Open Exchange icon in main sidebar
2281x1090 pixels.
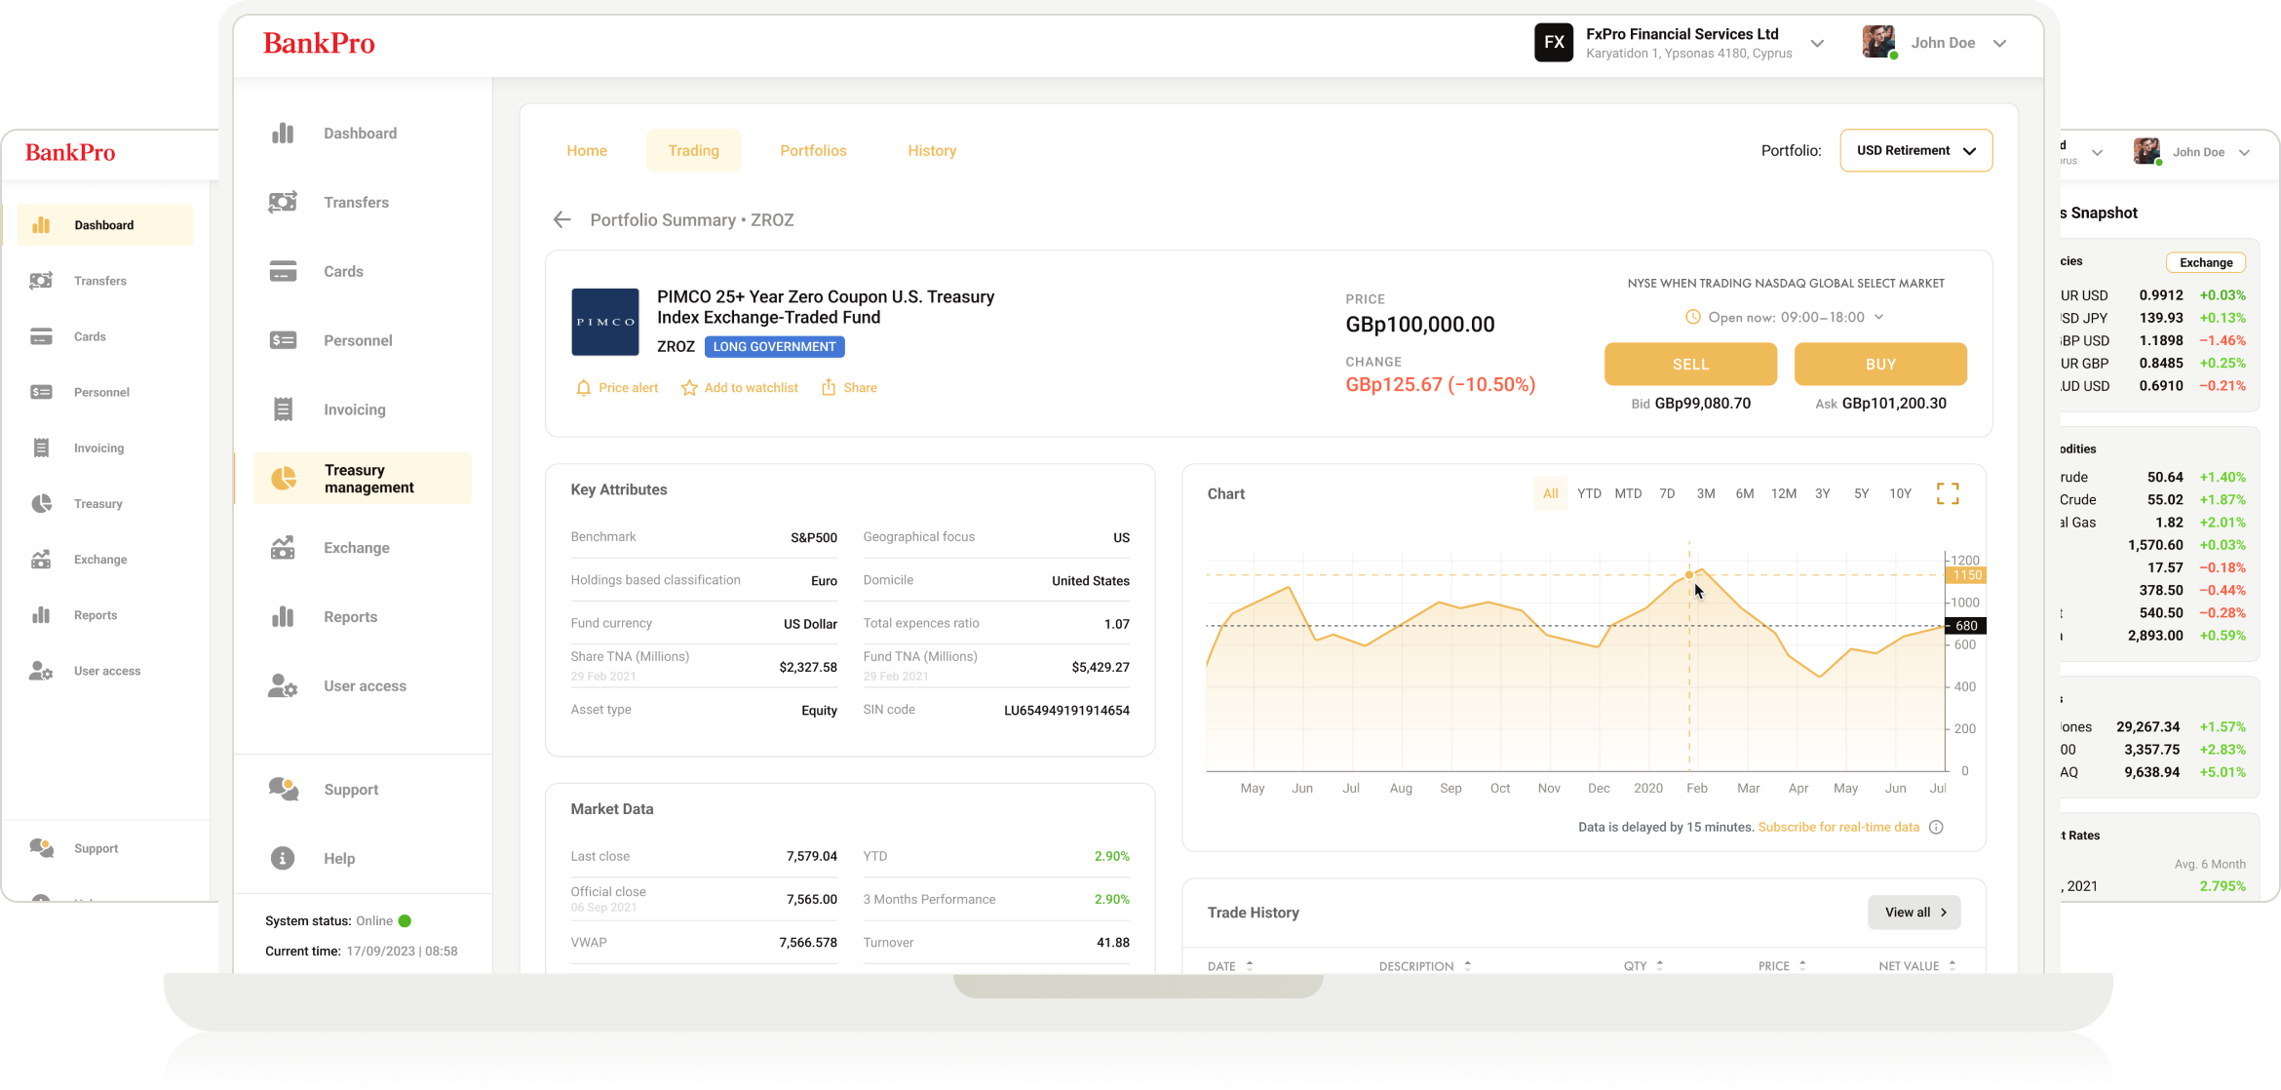283,548
